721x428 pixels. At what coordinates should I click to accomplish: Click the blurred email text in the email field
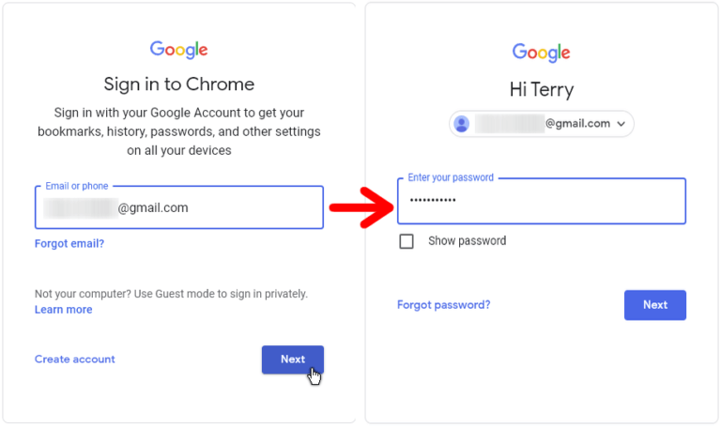tap(81, 207)
